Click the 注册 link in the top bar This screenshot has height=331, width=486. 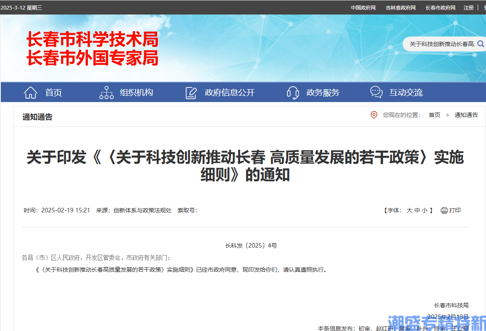(468, 7)
